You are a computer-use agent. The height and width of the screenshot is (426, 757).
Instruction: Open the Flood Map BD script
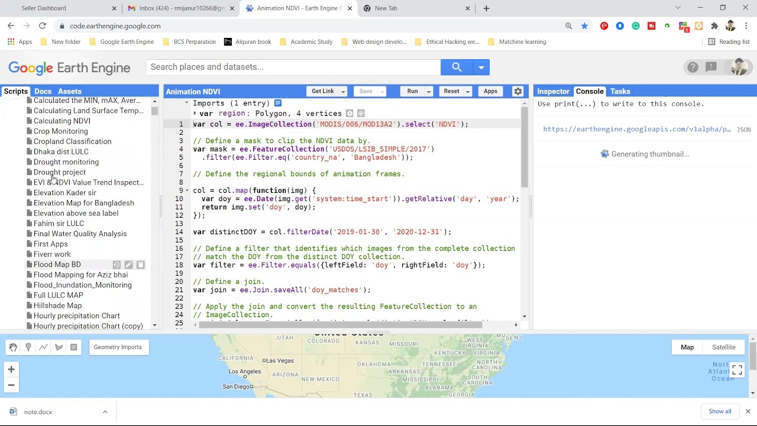57,264
